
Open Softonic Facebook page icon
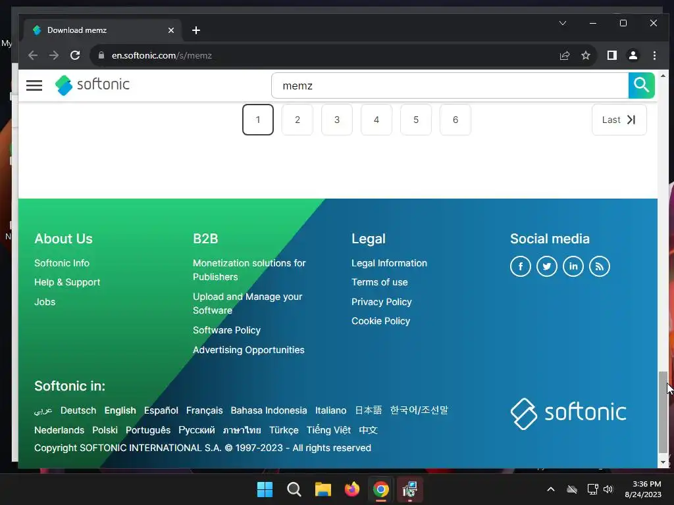520,266
